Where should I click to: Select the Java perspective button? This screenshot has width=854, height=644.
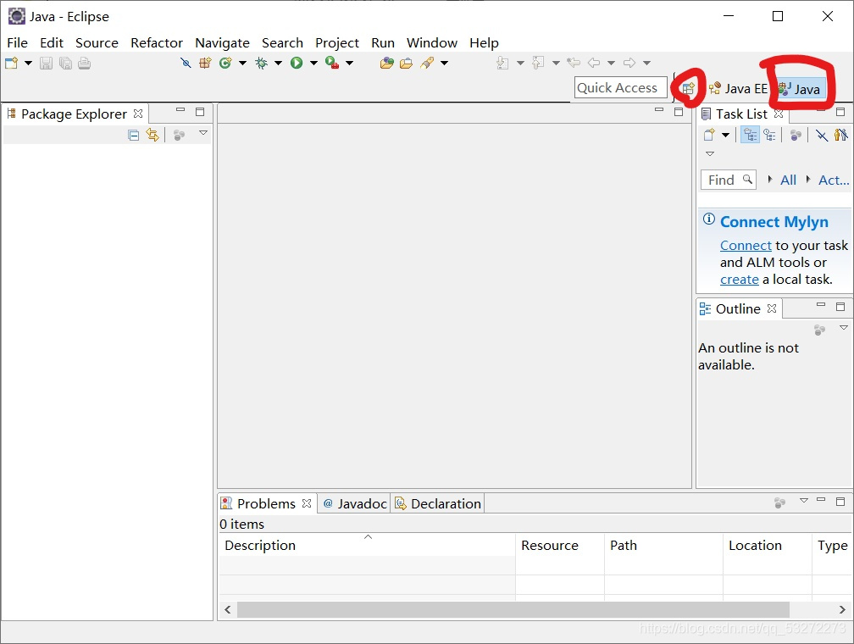[800, 88]
